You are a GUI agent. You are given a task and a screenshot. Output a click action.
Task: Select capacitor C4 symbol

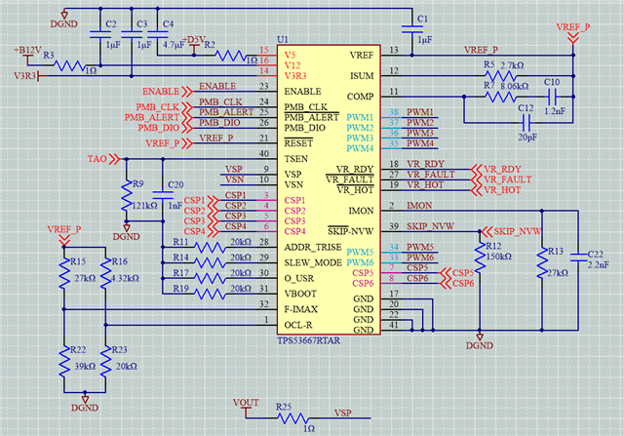coord(158,34)
